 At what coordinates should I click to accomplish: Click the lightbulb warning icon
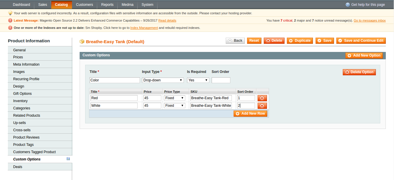pos(10,13)
